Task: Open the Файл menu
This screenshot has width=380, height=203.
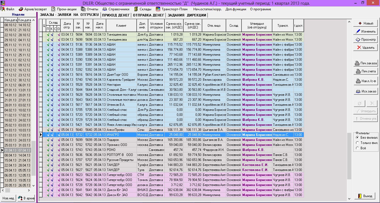Action: pyautogui.click(x=8, y=9)
